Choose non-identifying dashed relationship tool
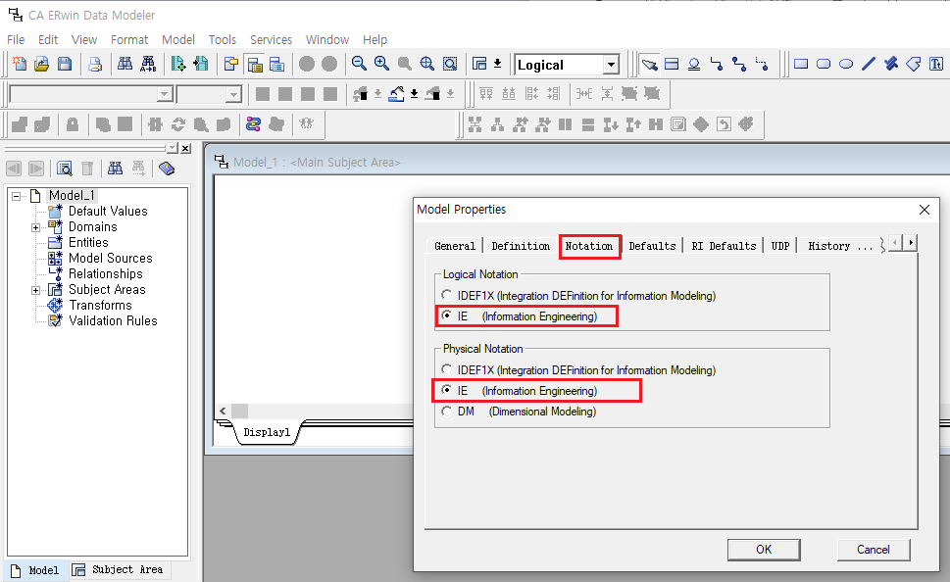Screen dimensions: 950x582 click(x=762, y=64)
